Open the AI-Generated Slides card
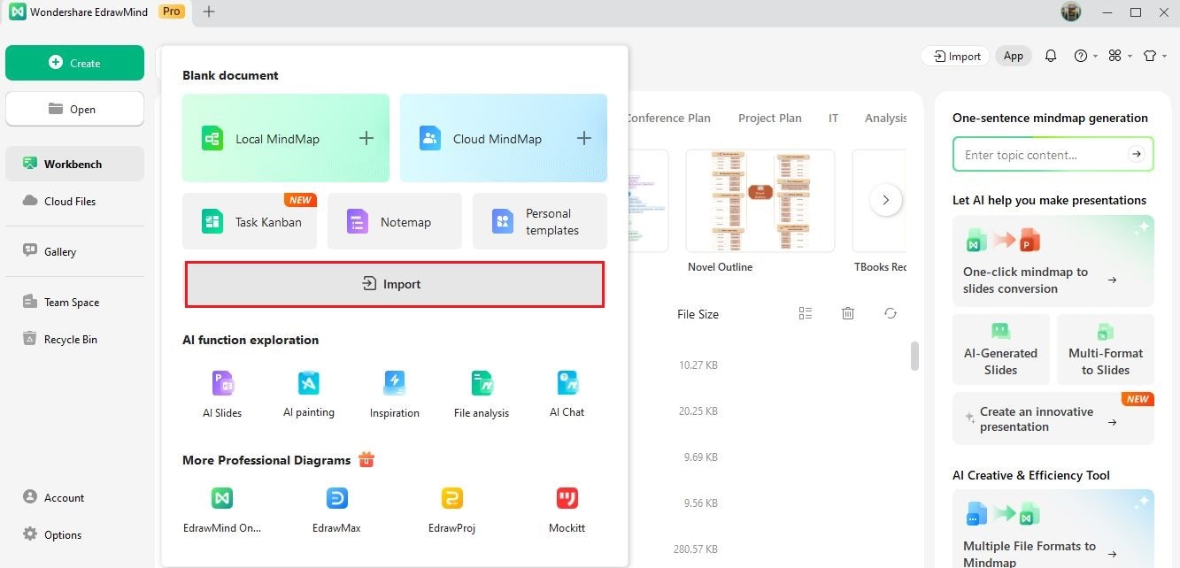 (x=1000, y=349)
